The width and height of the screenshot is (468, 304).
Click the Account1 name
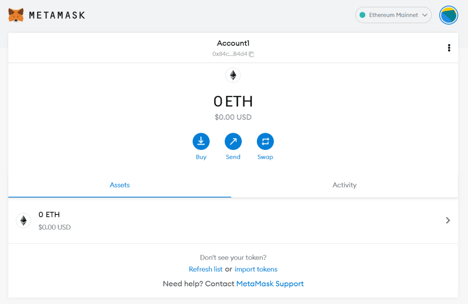(233, 43)
